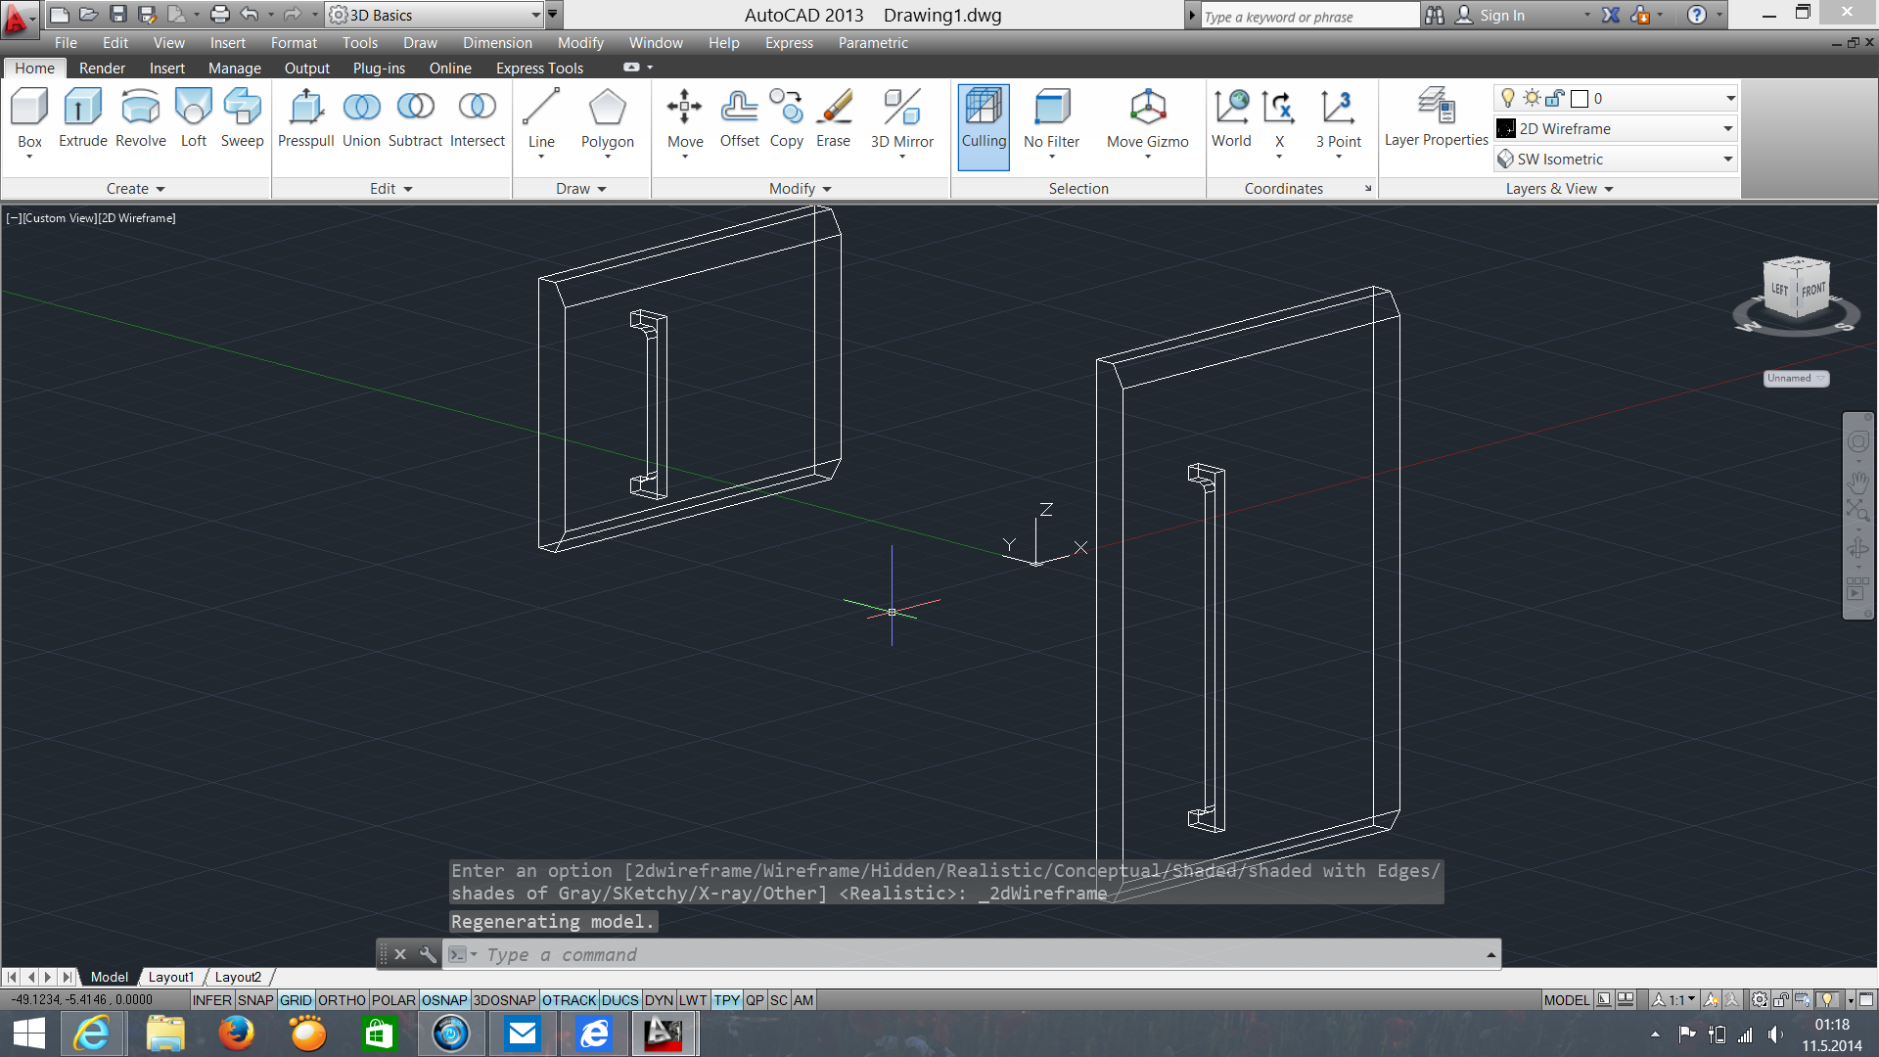Open the 2D Wireframe visual style dropdown
The height and width of the screenshot is (1057, 1879).
click(x=1727, y=129)
